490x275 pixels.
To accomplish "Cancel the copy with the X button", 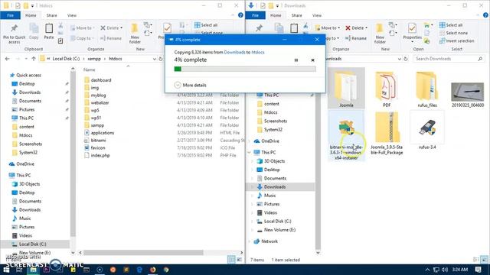I will tap(312, 60).
